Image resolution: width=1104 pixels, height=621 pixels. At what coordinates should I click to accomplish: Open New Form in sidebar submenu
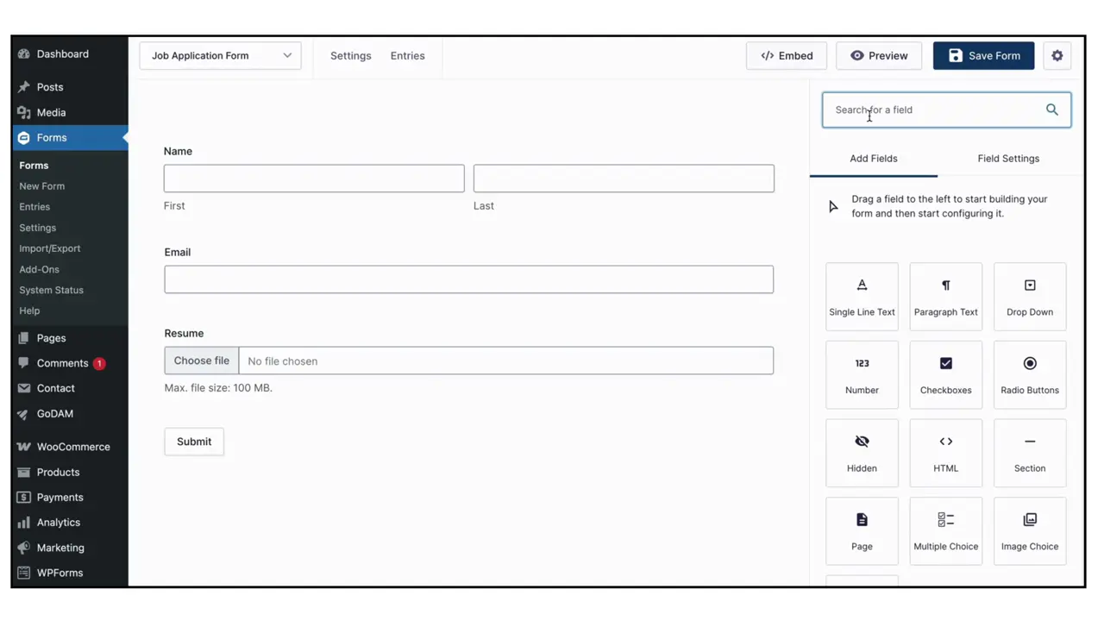tap(42, 186)
